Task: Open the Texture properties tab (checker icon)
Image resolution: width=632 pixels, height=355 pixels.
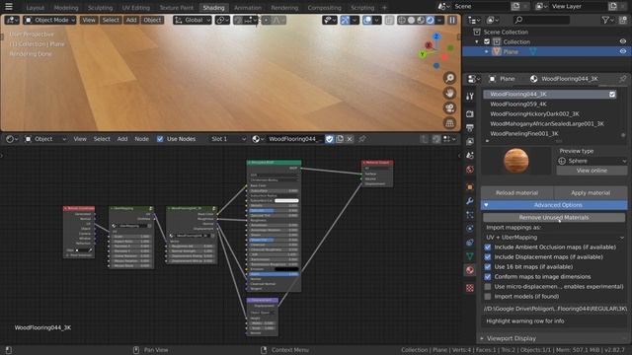Action: coord(470,288)
